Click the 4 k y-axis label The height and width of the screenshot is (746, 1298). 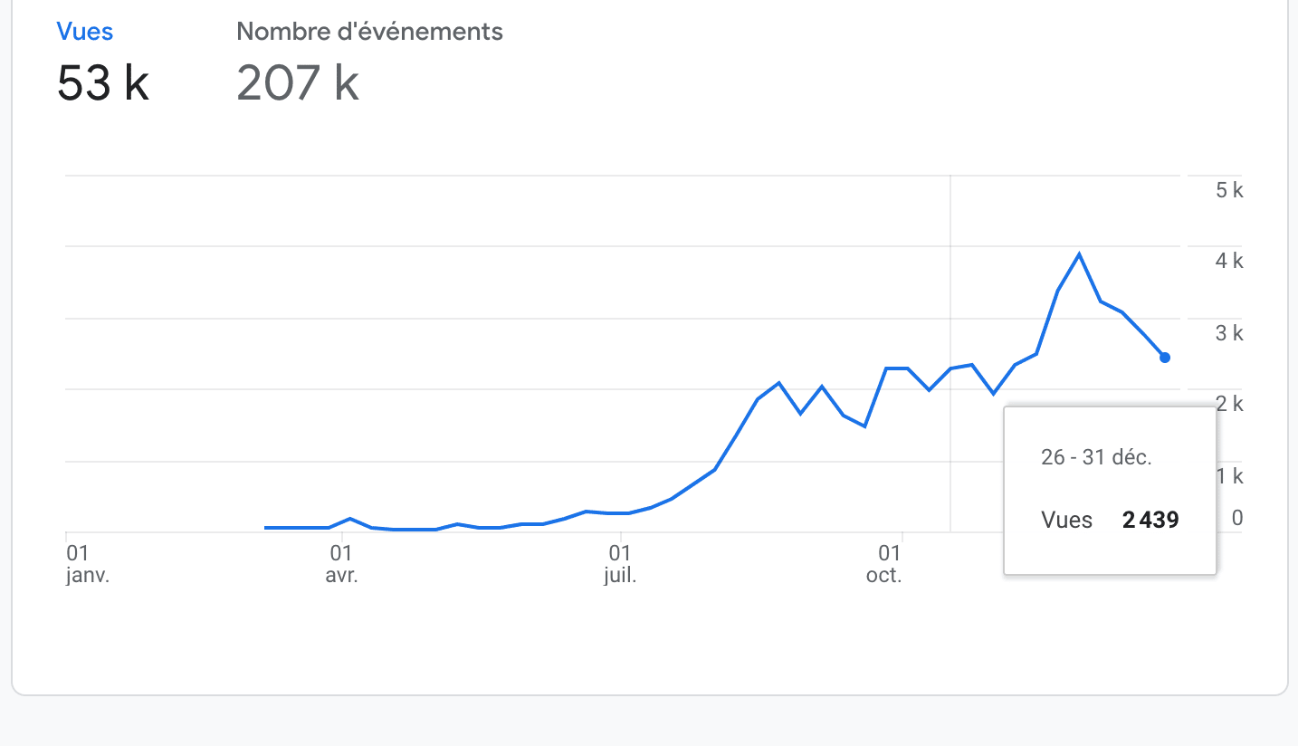pos(1229,262)
